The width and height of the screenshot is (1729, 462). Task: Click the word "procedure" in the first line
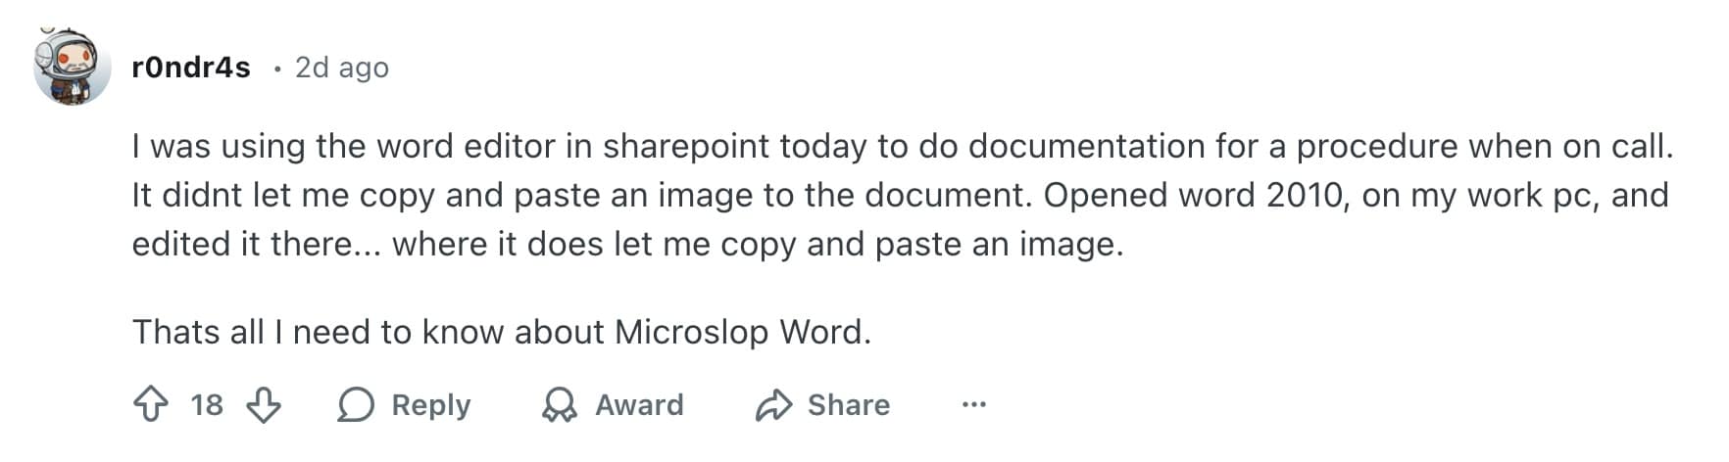tap(1376, 146)
